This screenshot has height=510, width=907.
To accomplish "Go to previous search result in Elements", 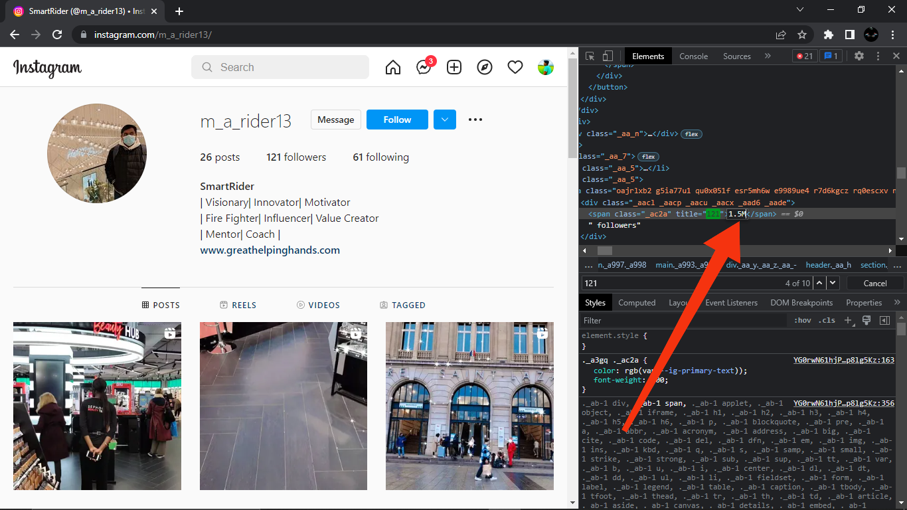I will (x=819, y=283).
